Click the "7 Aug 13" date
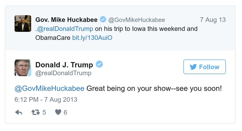 click(x=213, y=20)
